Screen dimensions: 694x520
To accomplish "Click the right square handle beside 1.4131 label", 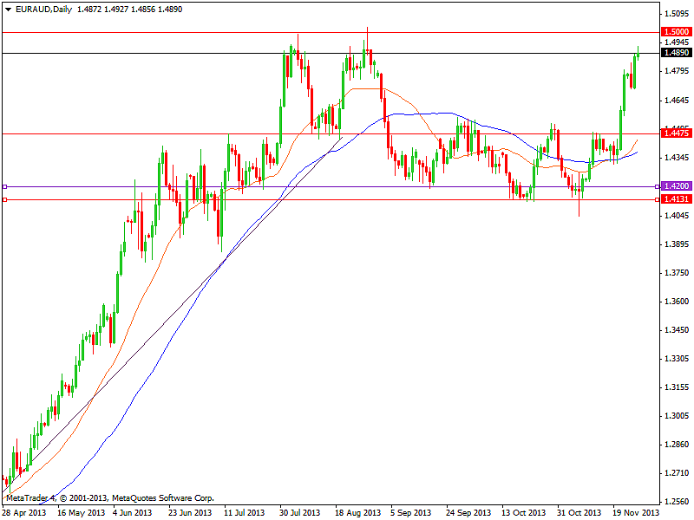I will (x=658, y=199).
